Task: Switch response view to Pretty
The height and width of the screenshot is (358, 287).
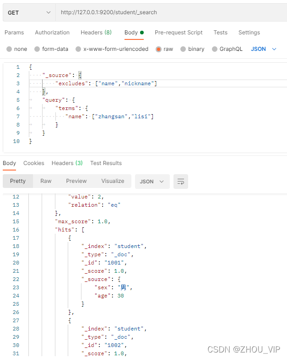Action: [18, 181]
